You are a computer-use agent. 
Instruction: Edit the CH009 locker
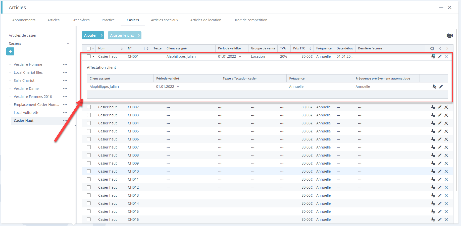click(x=440, y=163)
